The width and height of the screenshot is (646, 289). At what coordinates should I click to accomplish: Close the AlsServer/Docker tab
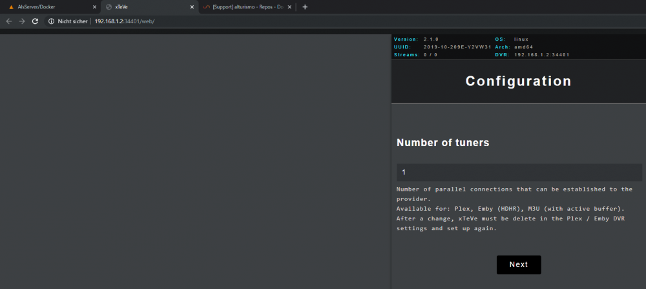[94, 7]
